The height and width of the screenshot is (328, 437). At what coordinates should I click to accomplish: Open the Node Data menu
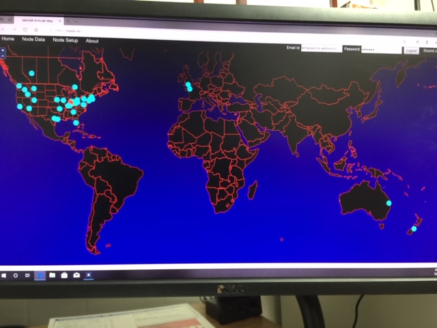click(33, 40)
